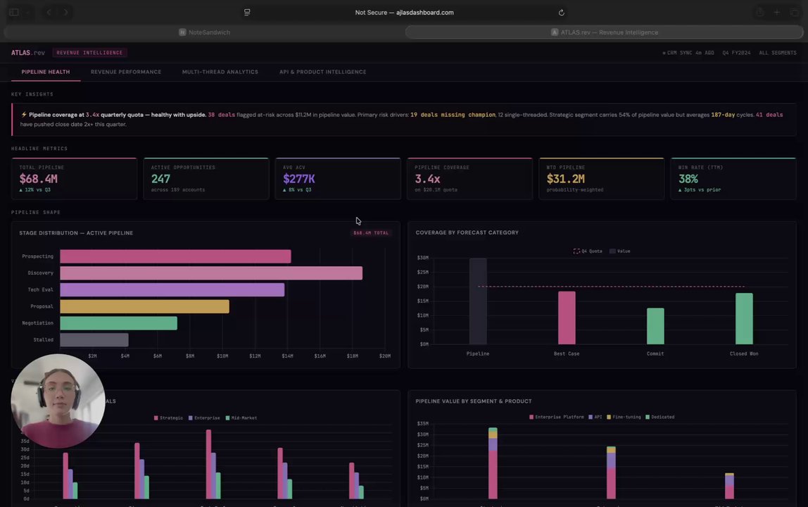Screen dimensions: 808x507
Task: Switch to the Revenue Performance tab
Action: (x=126, y=72)
